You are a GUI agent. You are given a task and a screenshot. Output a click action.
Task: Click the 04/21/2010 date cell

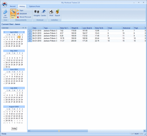coord(38,38)
